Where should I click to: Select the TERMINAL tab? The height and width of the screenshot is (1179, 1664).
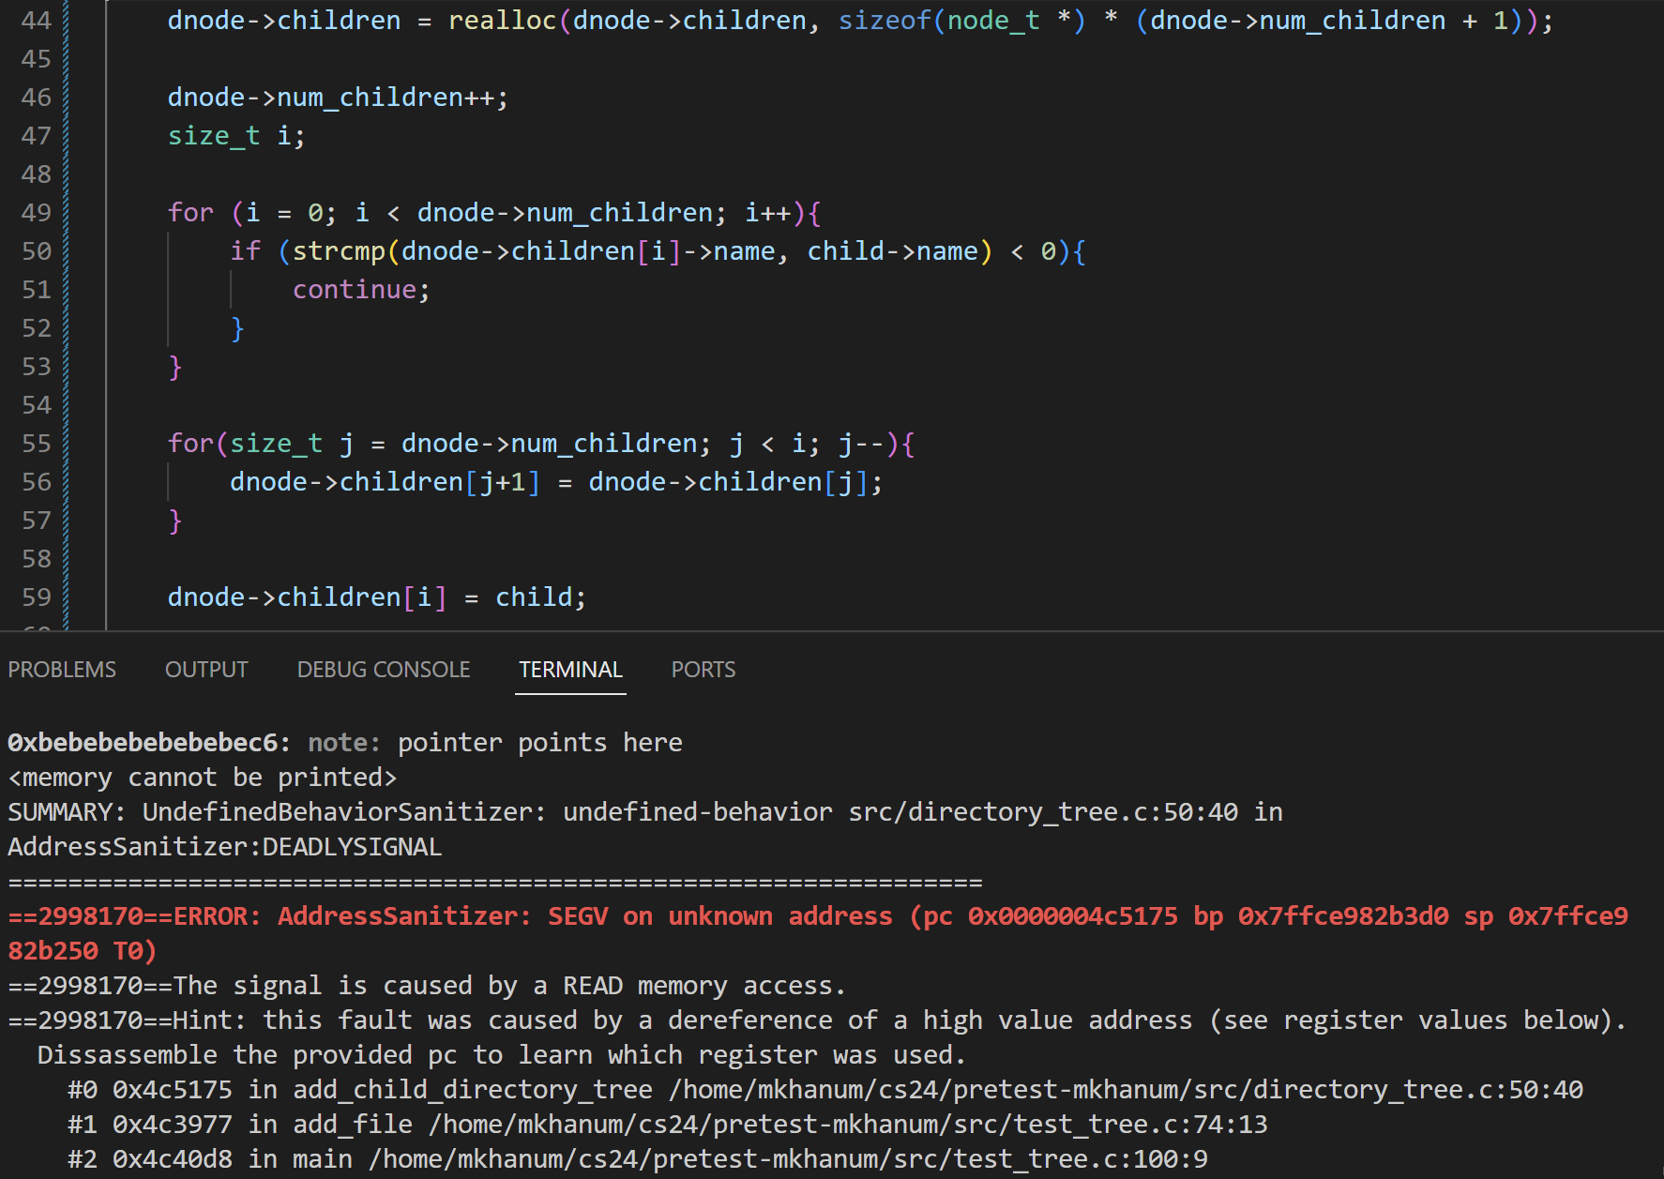pos(570,670)
